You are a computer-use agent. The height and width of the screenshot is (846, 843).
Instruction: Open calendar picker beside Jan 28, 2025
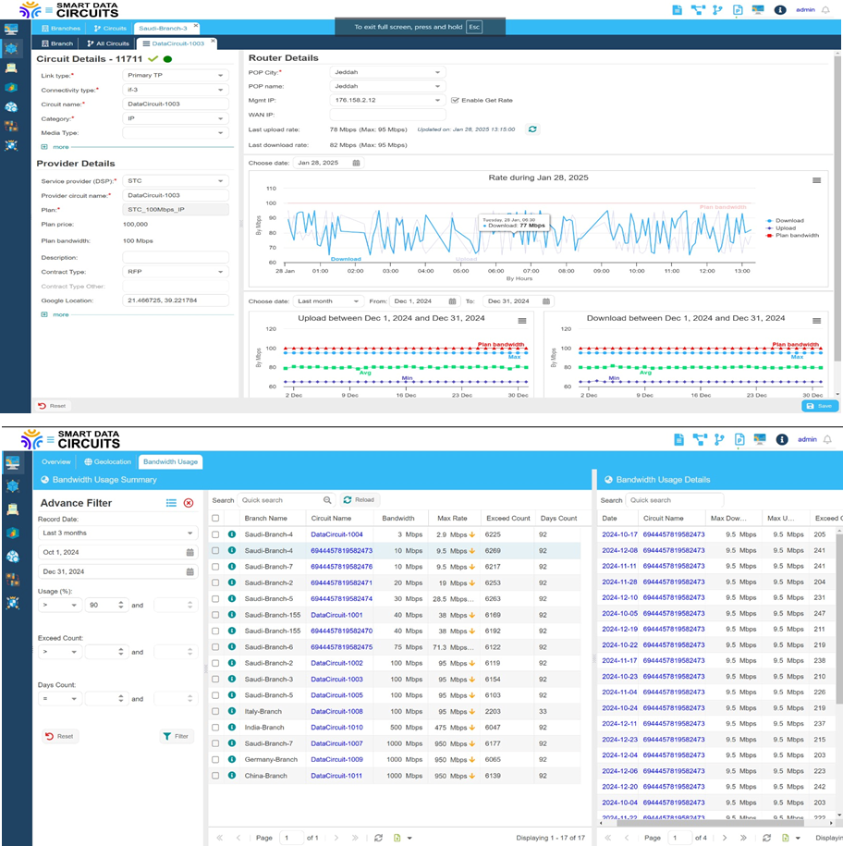[356, 163]
